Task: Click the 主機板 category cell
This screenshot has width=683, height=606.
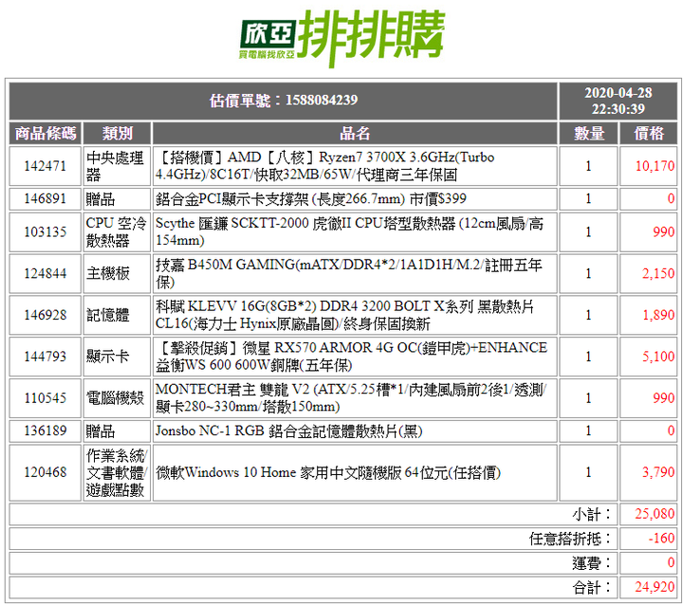Action: (x=117, y=273)
